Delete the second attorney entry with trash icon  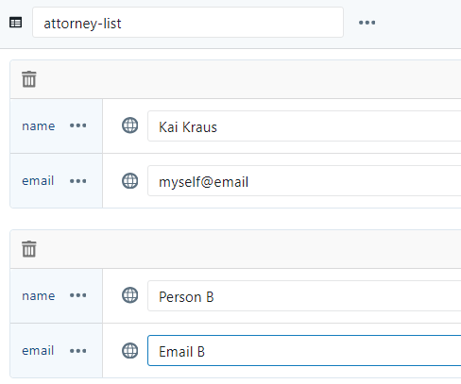[29, 249]
